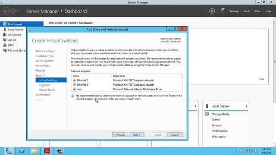Screen dimensions: 276x155
Task: Click the last pinned taskbar application icon
Action: click(x=60, y=151)
